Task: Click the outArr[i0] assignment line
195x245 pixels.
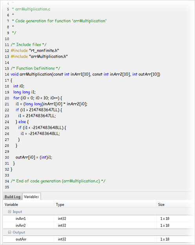Action: coord(34,157)
